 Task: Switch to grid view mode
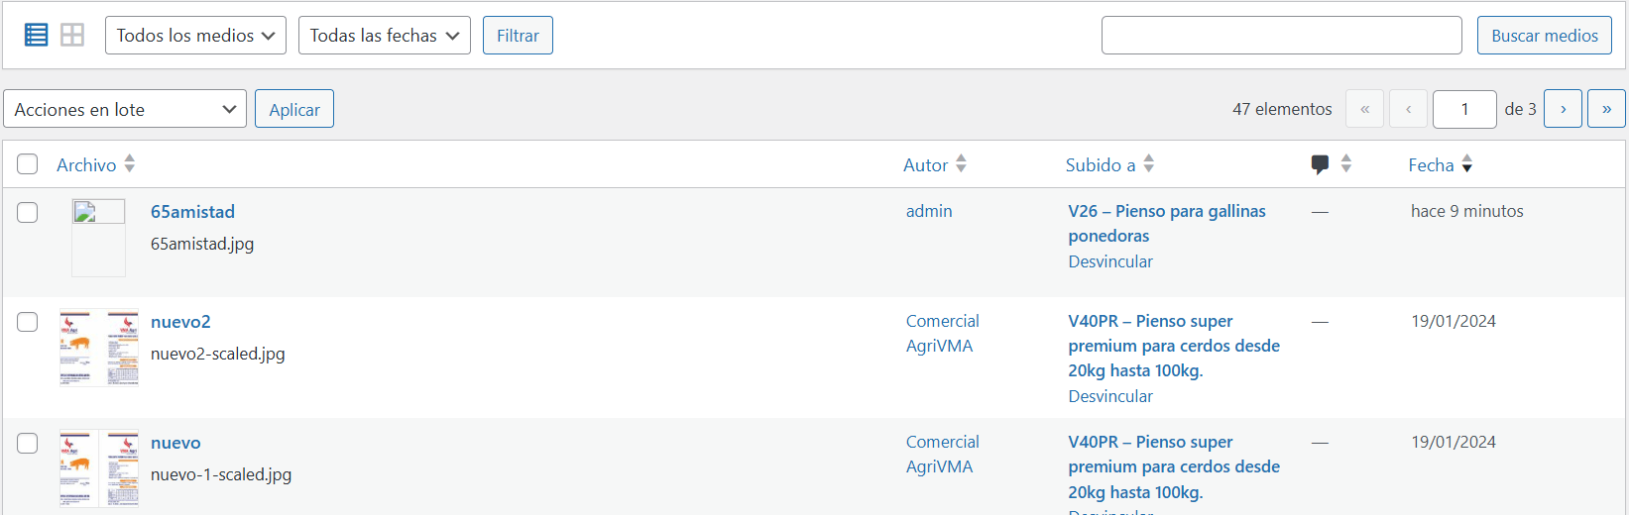[x=72, y=36]
